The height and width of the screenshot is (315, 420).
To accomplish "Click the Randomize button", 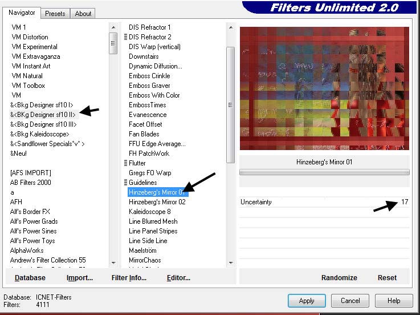I will coord(339,278).
